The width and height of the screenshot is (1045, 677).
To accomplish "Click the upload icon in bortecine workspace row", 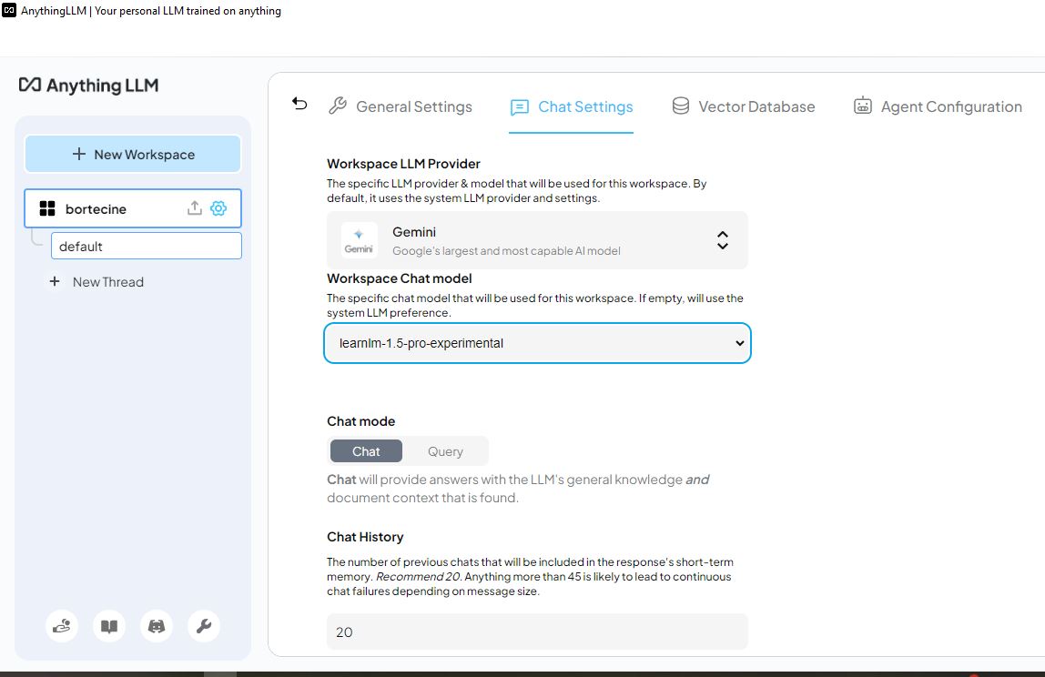I will click(194, 207).
